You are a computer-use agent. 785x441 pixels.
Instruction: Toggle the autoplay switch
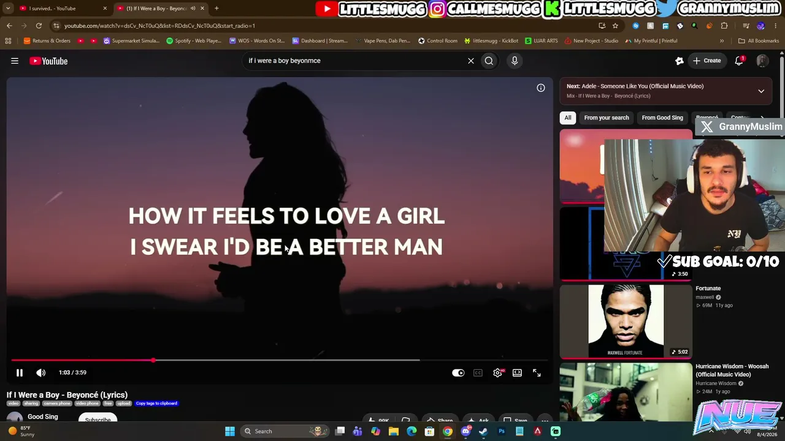point(458,372)
